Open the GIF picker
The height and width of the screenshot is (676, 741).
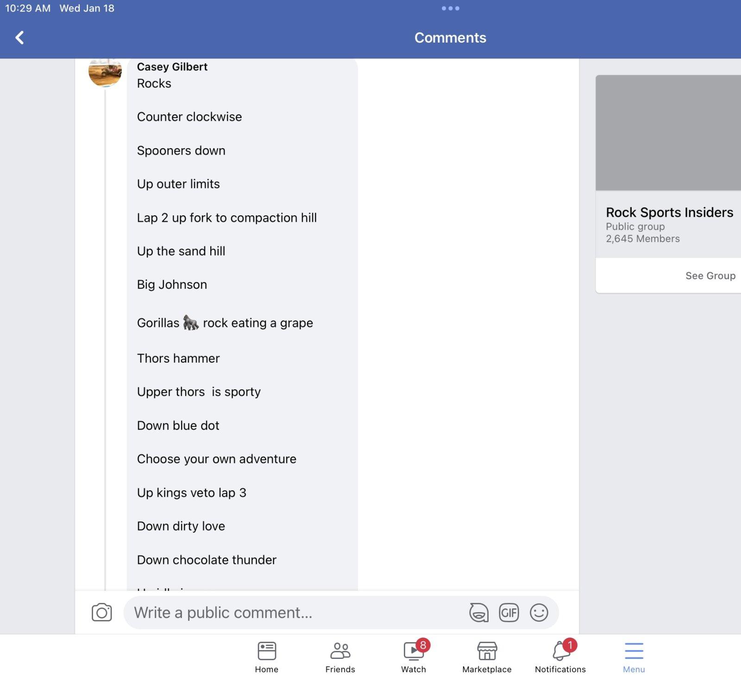509,613
